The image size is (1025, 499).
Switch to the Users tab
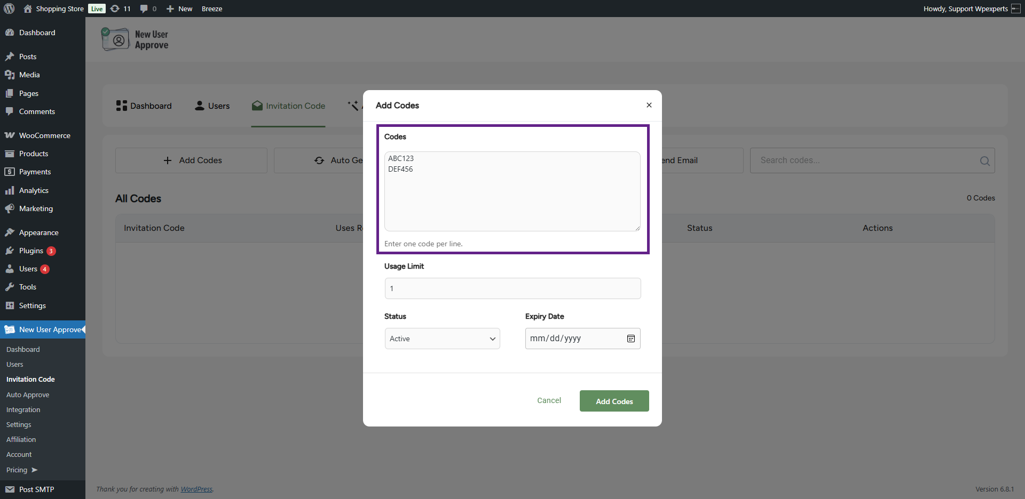click(x=212, y=106)
